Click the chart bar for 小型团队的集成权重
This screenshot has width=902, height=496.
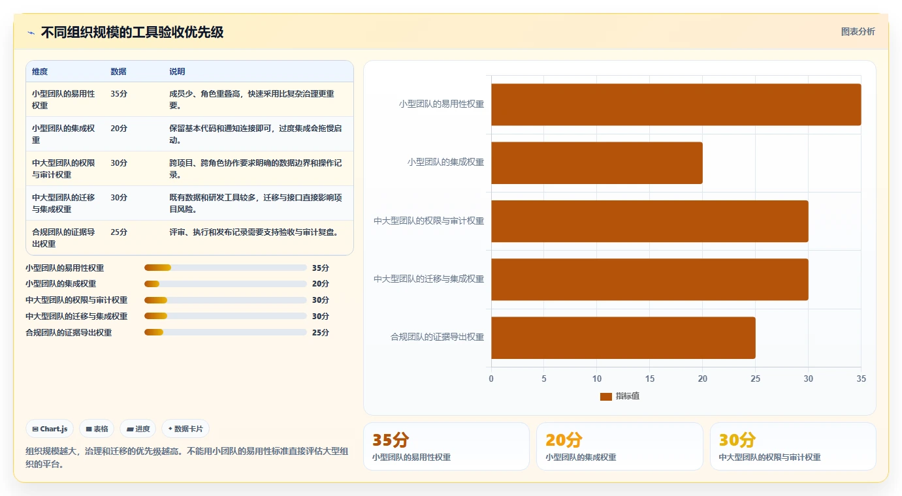[597, 163]
